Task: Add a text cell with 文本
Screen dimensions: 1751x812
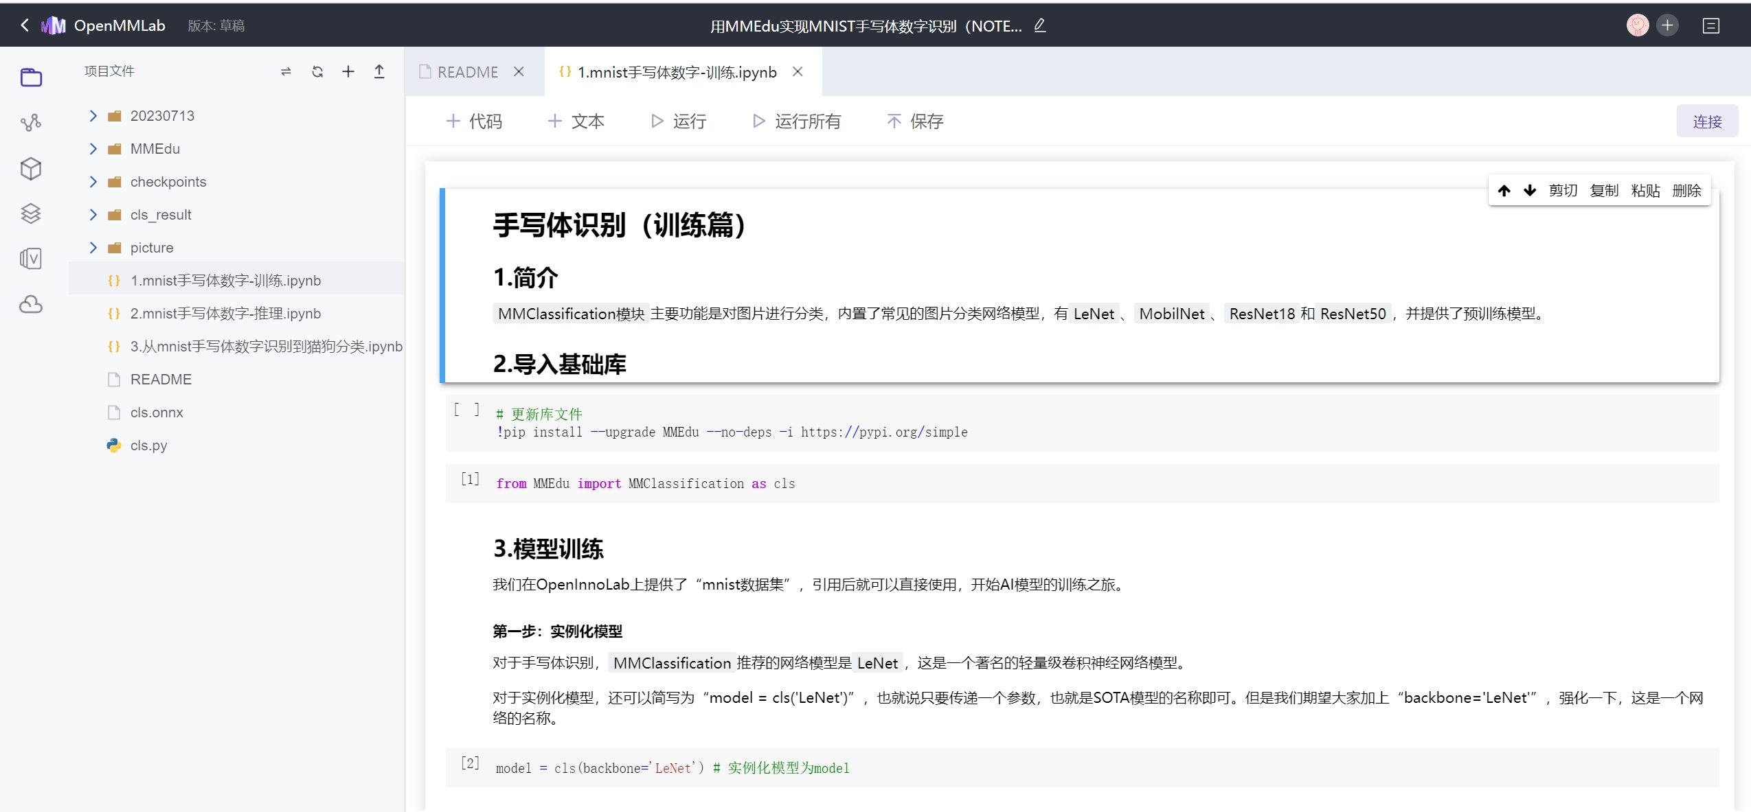Action: pyautogui.click(x=576, y=121)
